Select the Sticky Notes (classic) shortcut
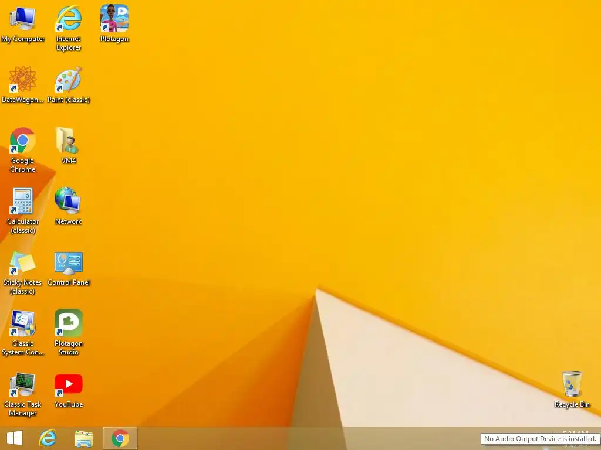Screen dimensions: 601x450 [23, 272]
